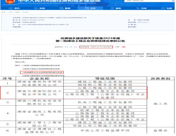The height and width of the screenshot is (136, 176).
Task: Open the 互动 interaction navigation tab
Action: (141, 8)
